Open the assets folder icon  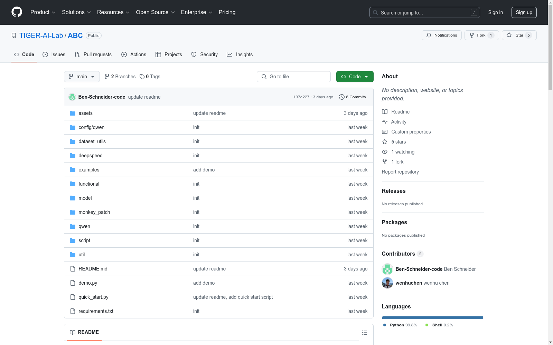click(73, 113)
